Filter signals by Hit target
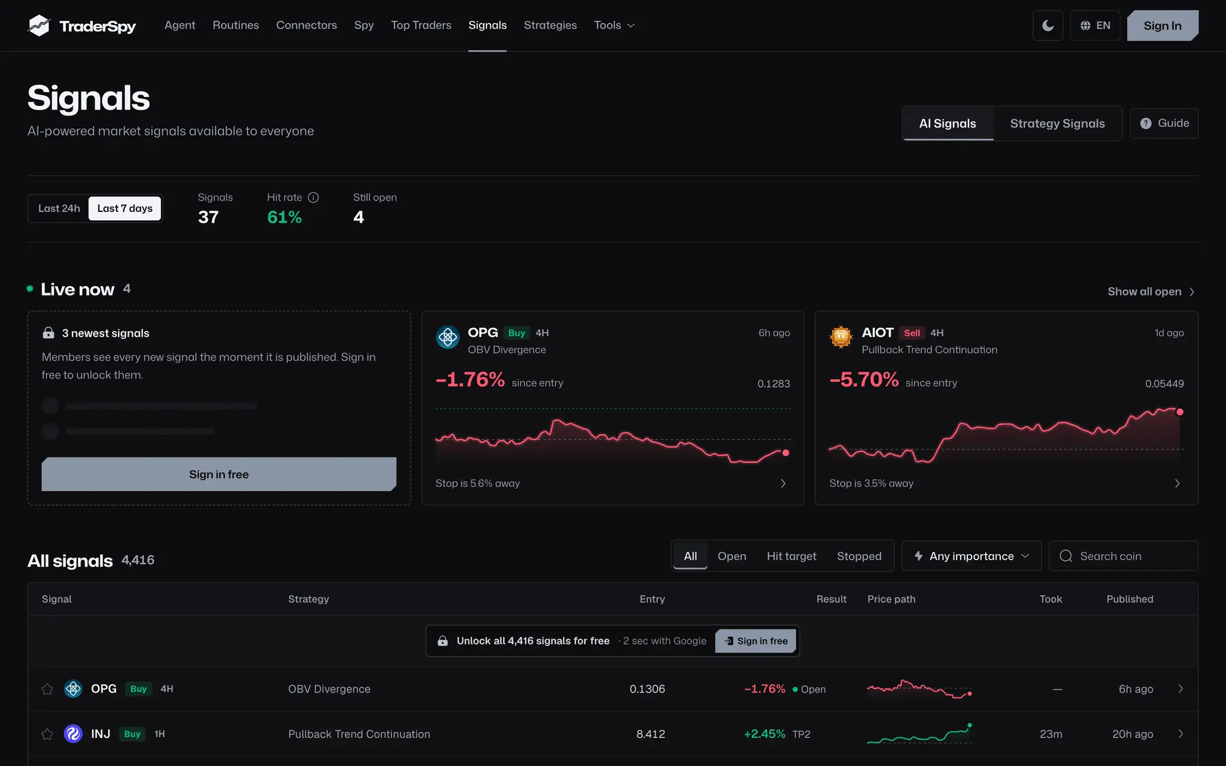This screenshot has height=766, width=1226. [791, 556]
